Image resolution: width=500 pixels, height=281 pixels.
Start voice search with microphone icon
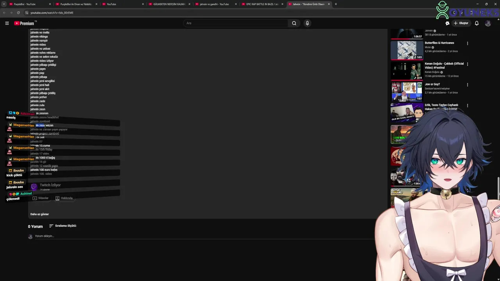coord(307,23)
